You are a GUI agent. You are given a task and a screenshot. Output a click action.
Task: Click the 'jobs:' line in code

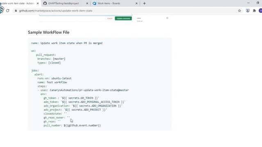(x=35, y=71)
